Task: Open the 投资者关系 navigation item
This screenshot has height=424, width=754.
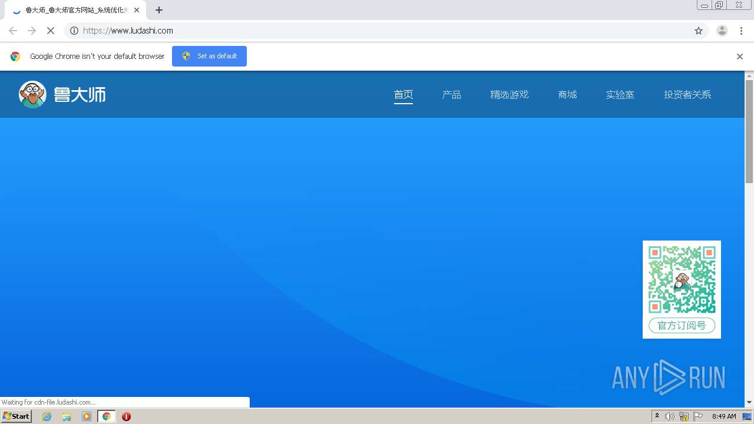Action: tap(687, 95)
